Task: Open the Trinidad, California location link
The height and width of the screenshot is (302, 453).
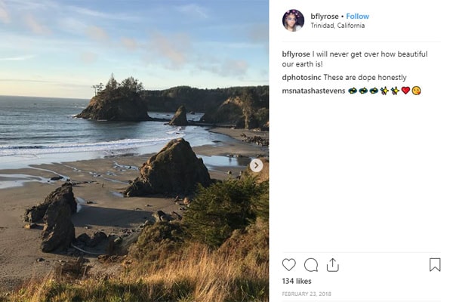Action: 337,26
